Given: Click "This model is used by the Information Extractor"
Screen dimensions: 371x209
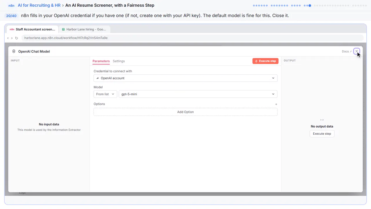Looking at the screenshot, I should click(x=49, y=130).
